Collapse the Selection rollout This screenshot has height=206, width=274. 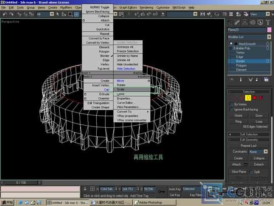pyautogui.click(x=249, y=92)
